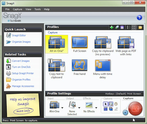Select Menu with time delay profile
Viewport: 147px width, 124px height.
(103, 69)
